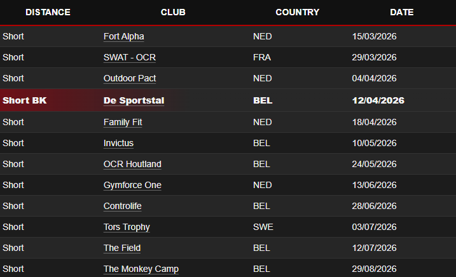Click the COUNTRY column header
The height and width of the screenshot is (277, 456).
[297, 12]
